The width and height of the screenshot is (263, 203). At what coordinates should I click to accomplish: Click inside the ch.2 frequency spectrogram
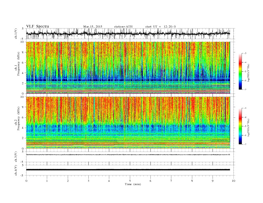point(128,123)
